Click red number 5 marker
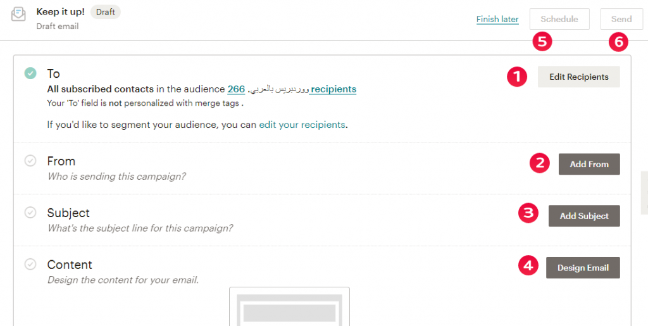The height and width of the screenshot is (326, 648). pyautogui.click(x=542, y=42)
